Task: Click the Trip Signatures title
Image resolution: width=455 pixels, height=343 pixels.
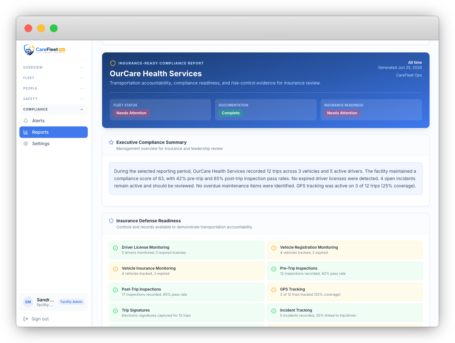Action: click(136, 310)
